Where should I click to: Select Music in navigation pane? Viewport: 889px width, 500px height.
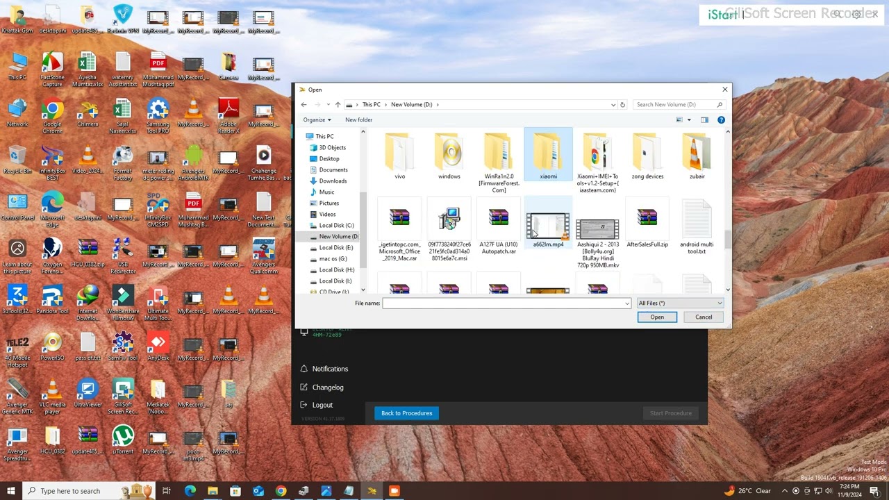[326, 192]
